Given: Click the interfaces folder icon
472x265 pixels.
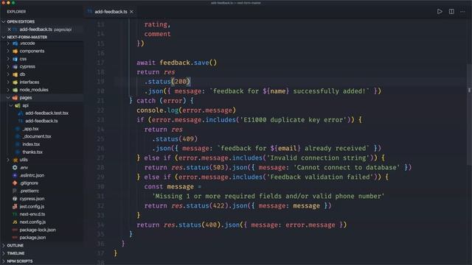Looking at the screenshot, I should point(15,82).
